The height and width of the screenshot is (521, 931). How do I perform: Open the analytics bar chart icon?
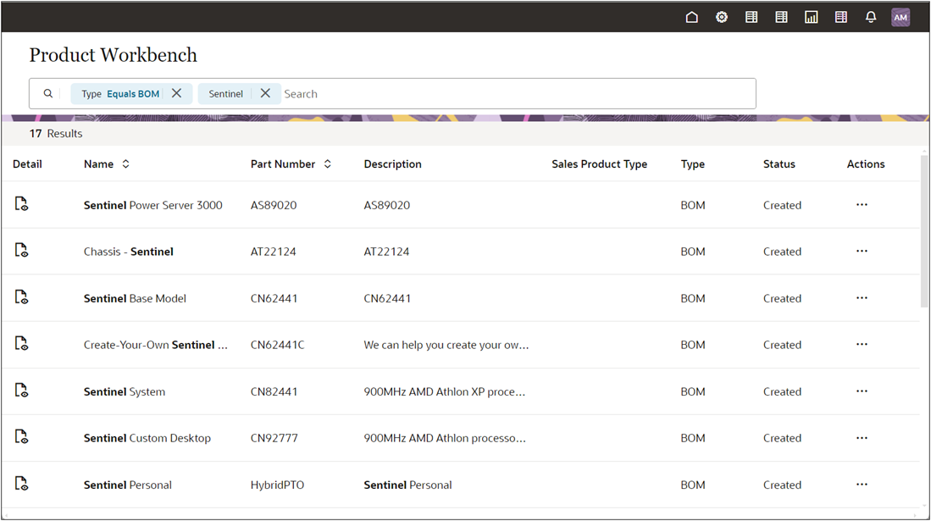811,16
